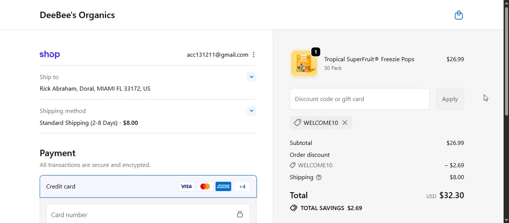This screenshot has width=509, height=223.
Task: Open the shopping bag cart icon
Action: coord(459,15)
